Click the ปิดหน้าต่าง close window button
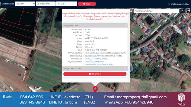 pyautogui.click(x=95, y=74)
